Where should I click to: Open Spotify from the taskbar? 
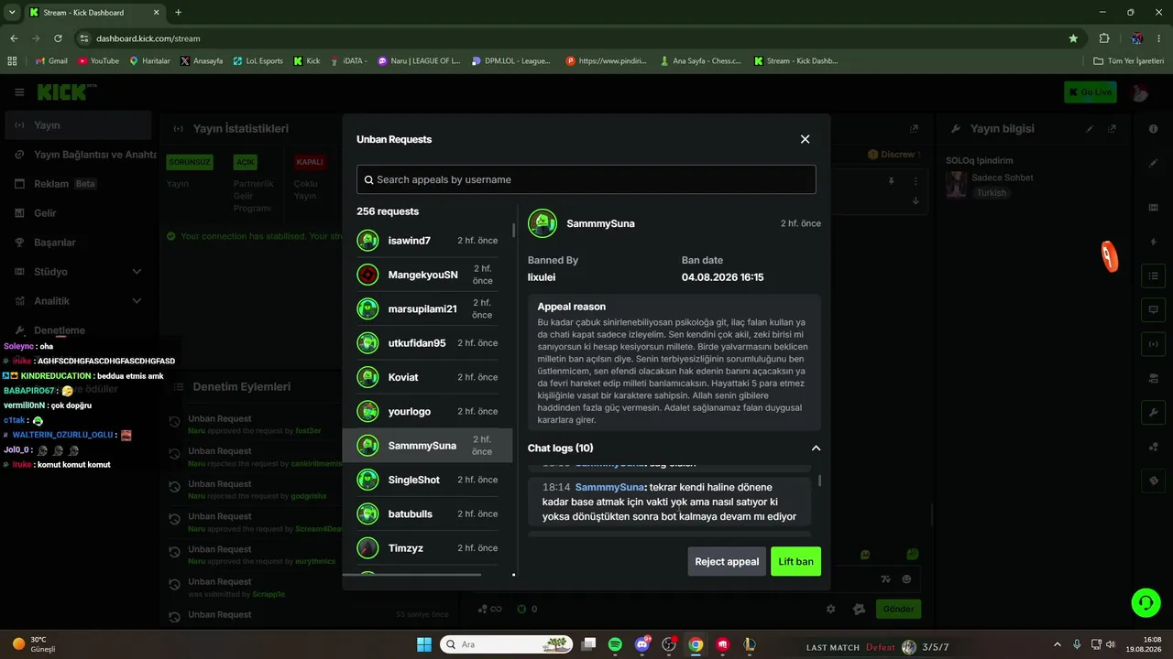point(615,644)
